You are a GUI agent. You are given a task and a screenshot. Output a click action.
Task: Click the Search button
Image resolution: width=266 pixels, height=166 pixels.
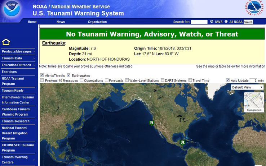(x=248, y=22)
